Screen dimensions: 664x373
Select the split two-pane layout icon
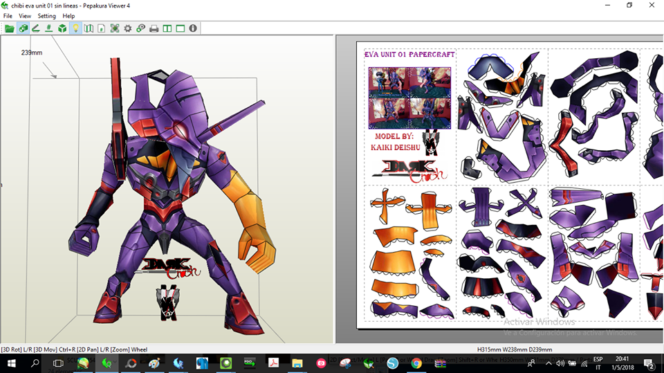pyautogui.click(x=167, y=28)
